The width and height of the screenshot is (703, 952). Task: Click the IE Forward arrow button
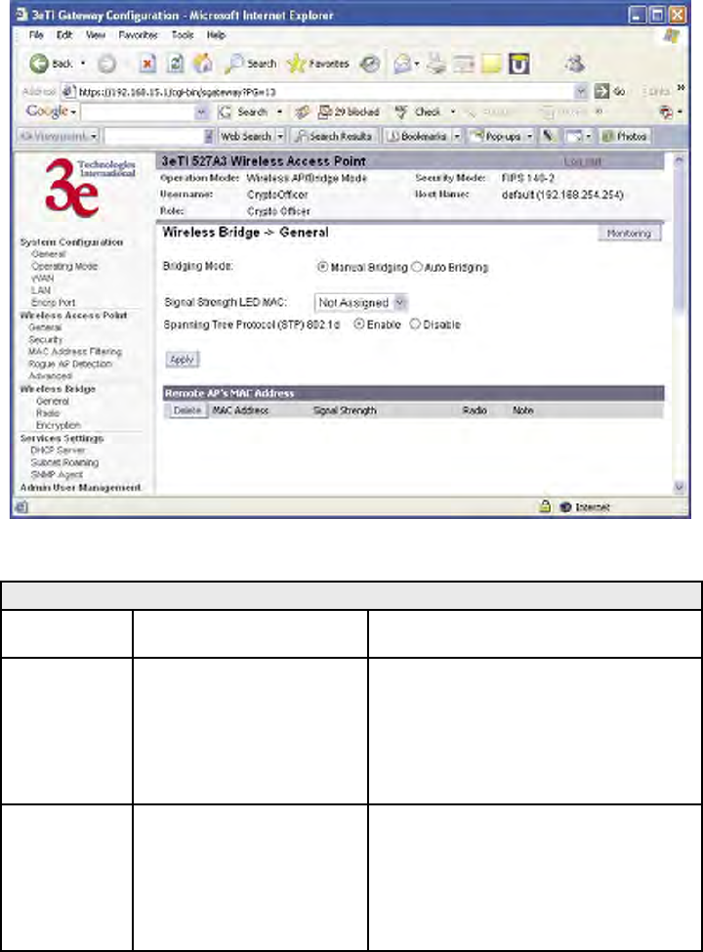(x=106, y=64)
